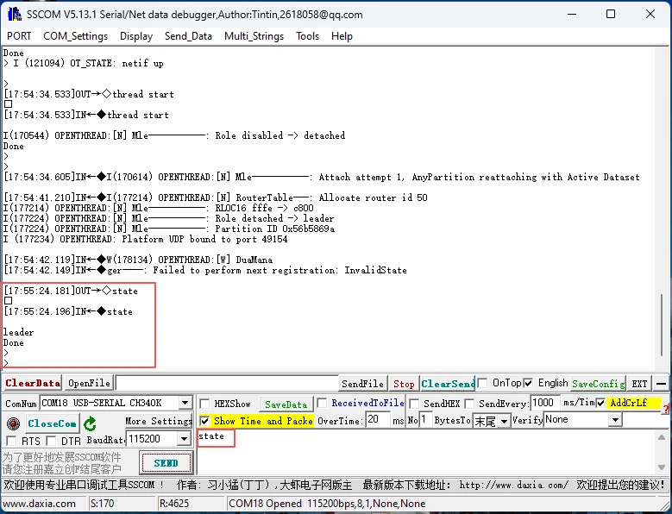Open the Multi_Strings menu
The image size is (672, 514).
pyautogui.click(x=254, y=36)
